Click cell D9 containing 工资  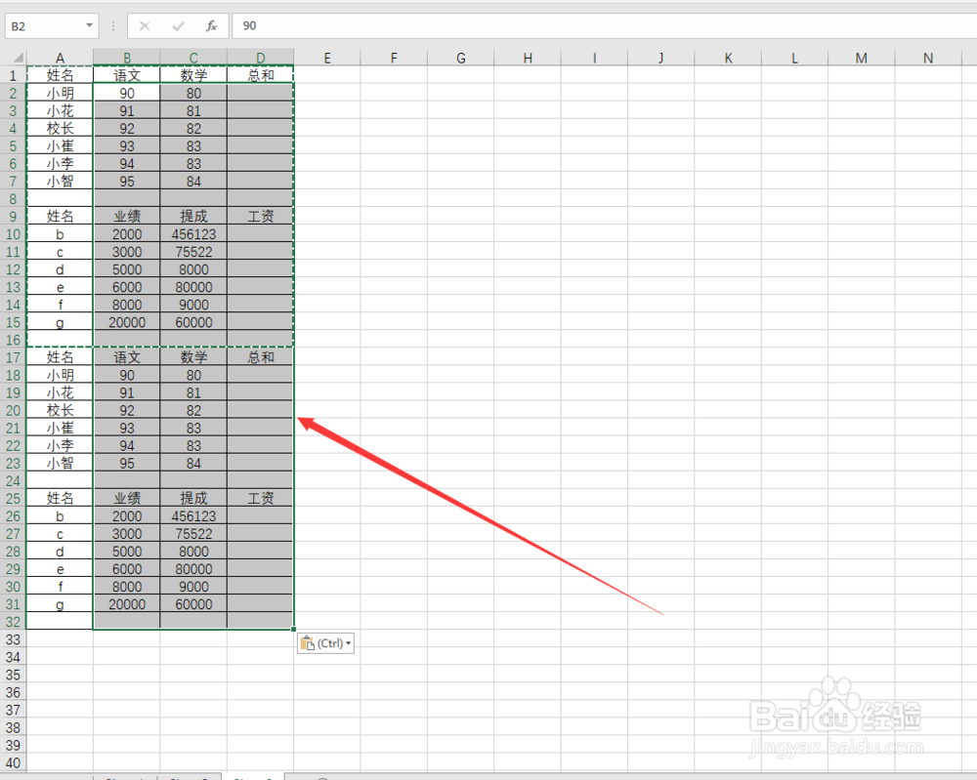tap(260, 217)
